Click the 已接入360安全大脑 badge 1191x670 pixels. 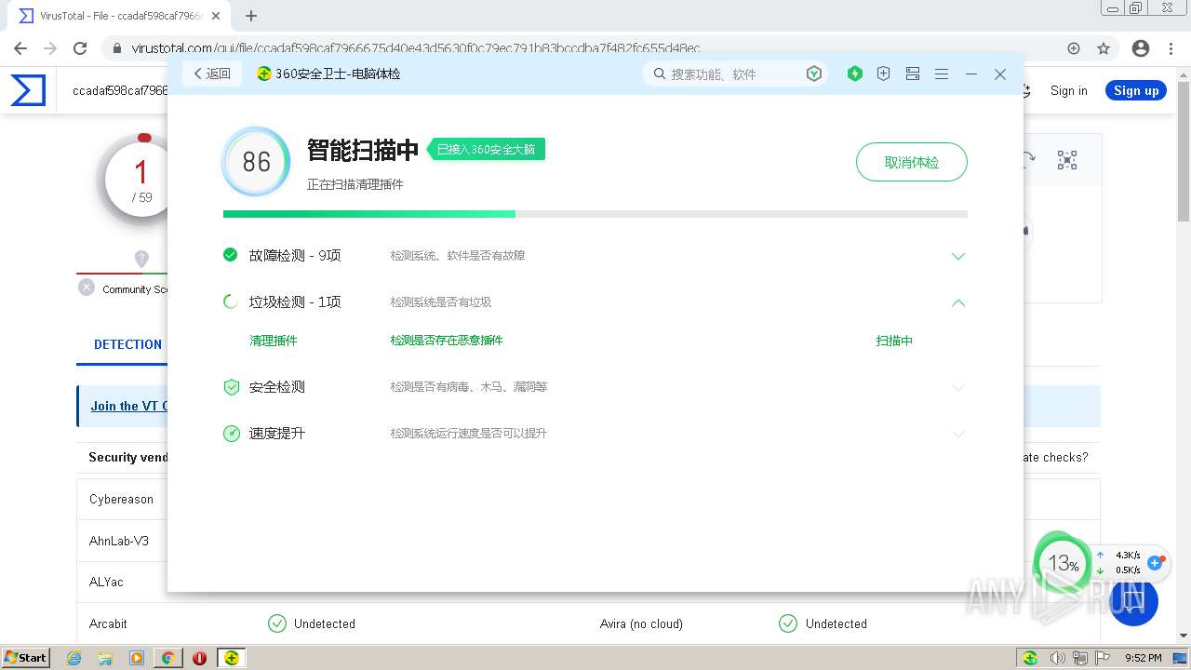point(487,149)
